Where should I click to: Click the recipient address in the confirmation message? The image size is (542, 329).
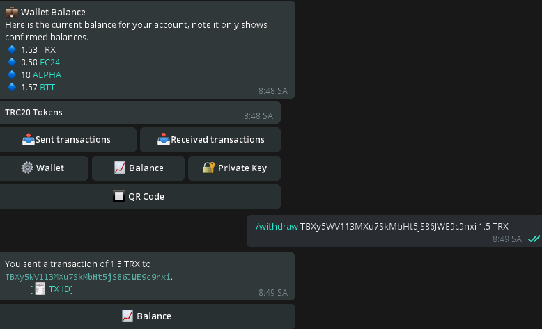pyautogui.click(x=88, y=276)
